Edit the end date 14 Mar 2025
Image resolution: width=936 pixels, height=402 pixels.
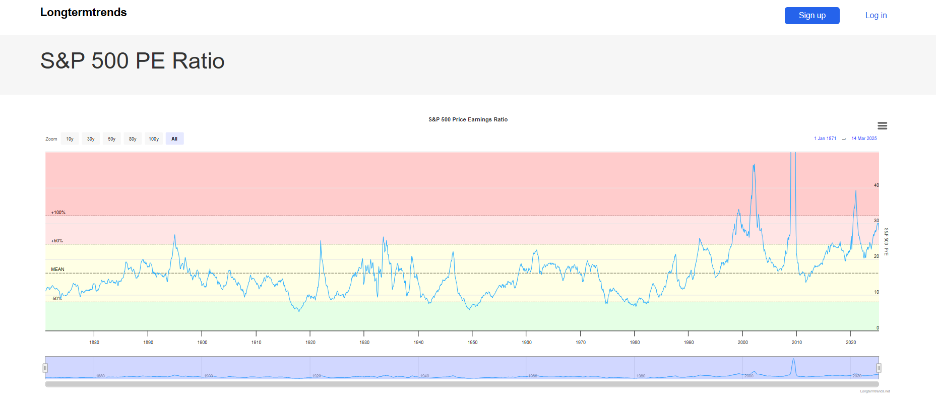tap(864, 139)
